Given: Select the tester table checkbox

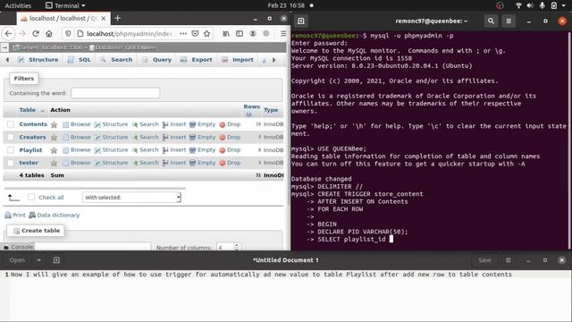Looking at the screenshot, I should point(11,163).
